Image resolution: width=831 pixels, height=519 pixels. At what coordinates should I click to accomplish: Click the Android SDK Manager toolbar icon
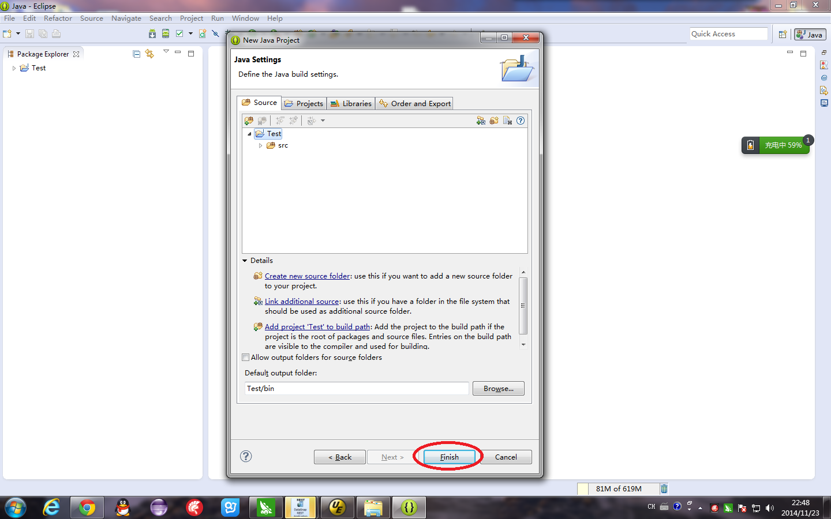point(152,34)
